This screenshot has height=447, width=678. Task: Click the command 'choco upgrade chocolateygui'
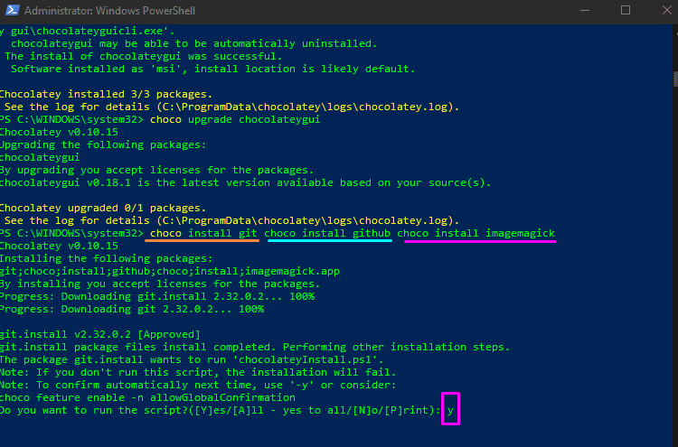pyautogui.click(x=235, y=119)
